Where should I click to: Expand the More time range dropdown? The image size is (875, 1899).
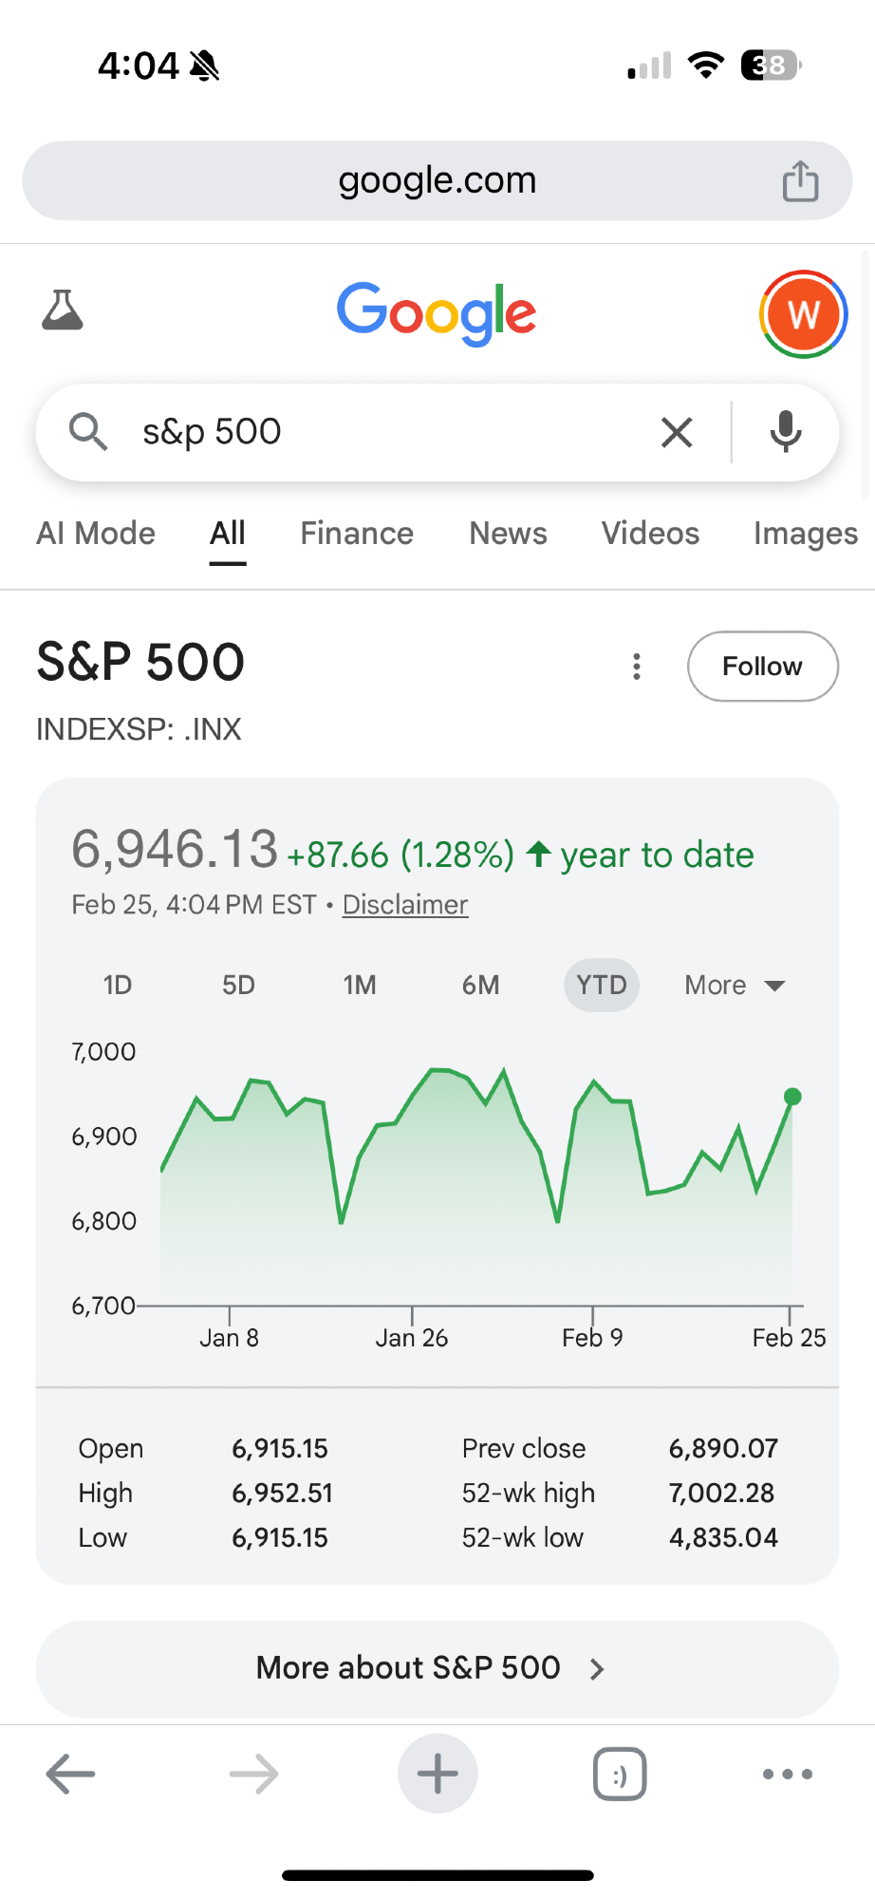pyautogui.click(x=735, y=985)
